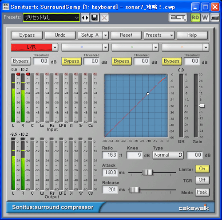Select the red L/R channel group
The width and height of the screenshot is (222, 220).
click(x=32, y=47)
